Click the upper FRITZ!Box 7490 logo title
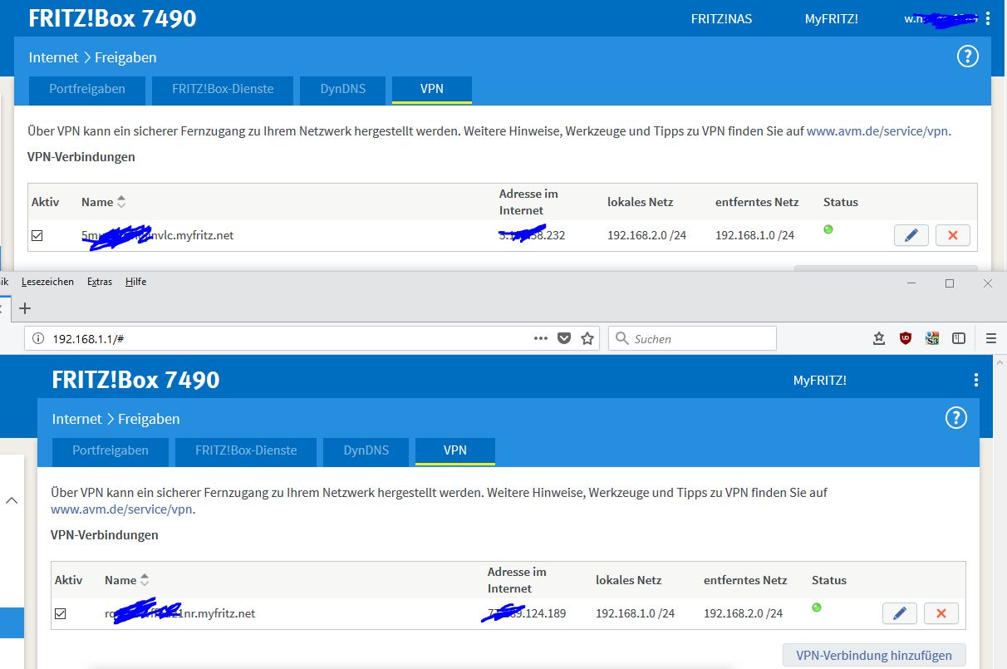 point(112,18)
